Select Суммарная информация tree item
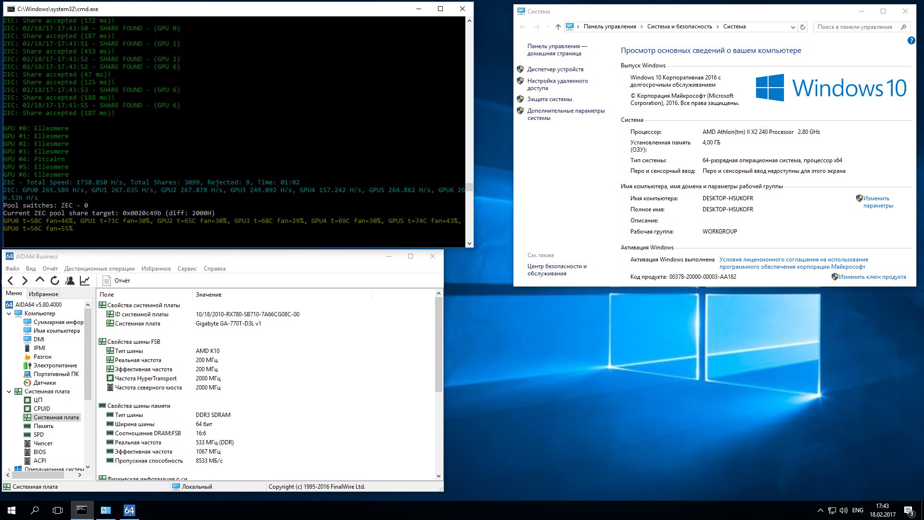The width and height of the screenshot is (924, 520). (53, 322)
